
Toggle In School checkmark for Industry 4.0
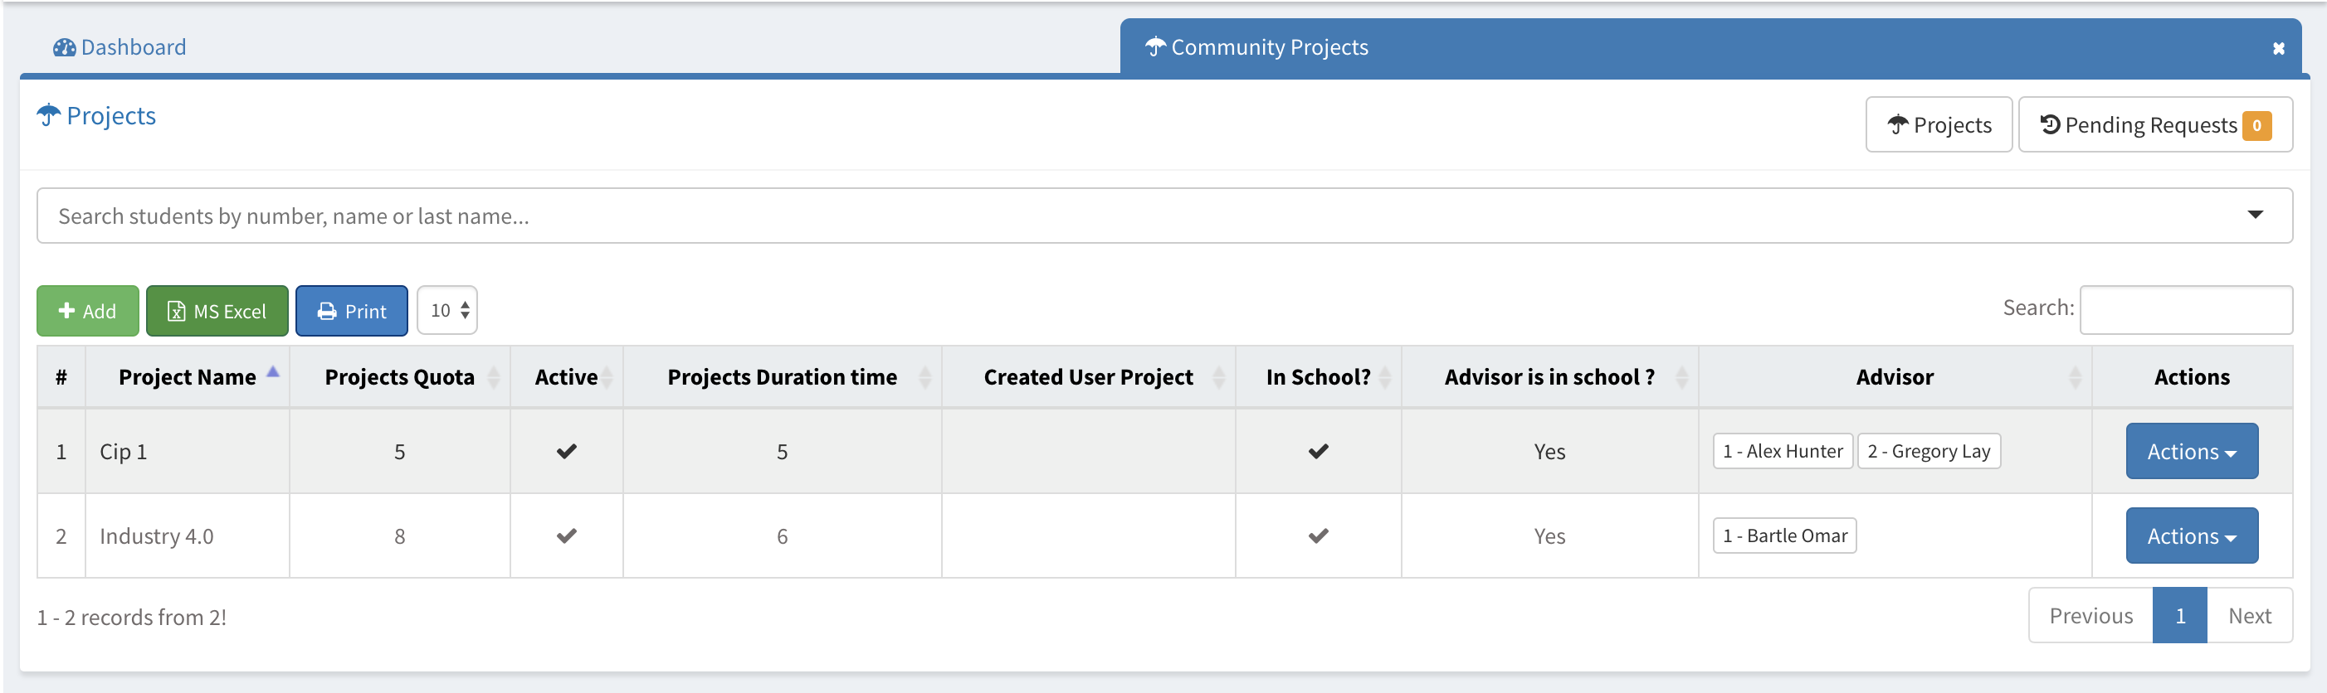(x=1318, y=536)
